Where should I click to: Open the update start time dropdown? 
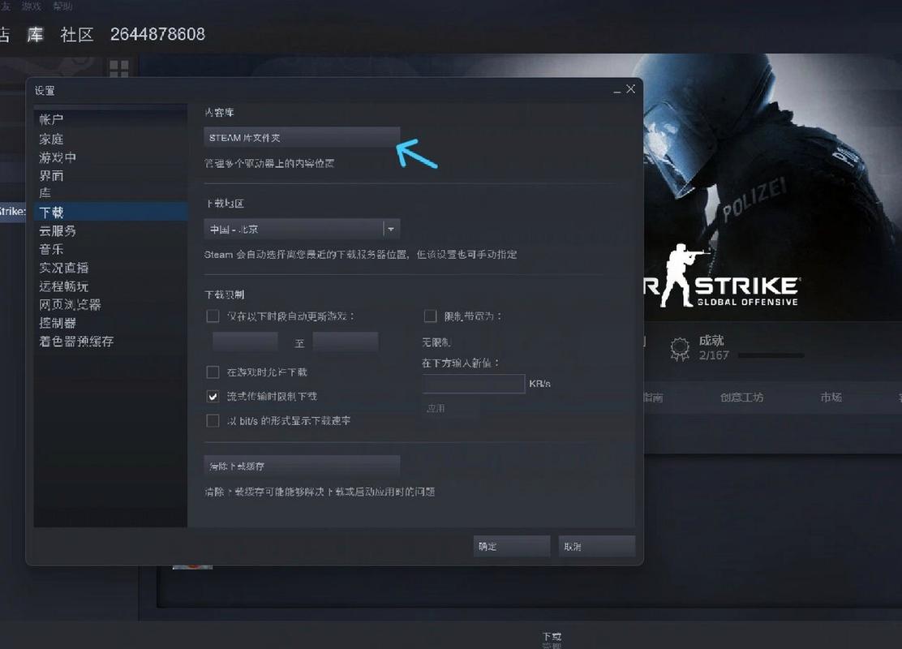[x=246, y=342]
